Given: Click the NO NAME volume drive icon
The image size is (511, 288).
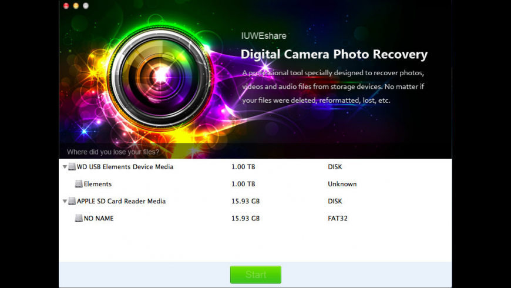Looking at the screenshot, I should click(79, 218).
